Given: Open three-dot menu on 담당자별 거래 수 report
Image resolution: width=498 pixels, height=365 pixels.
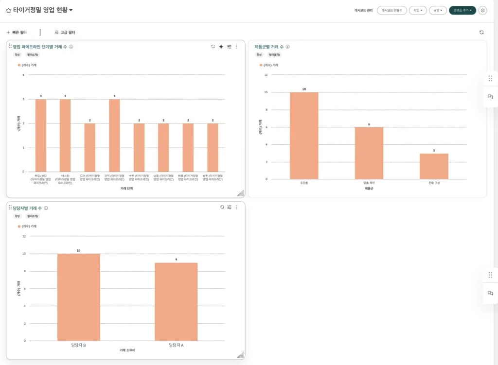Looking at the screenshot, I should pyautogui.click(x=236, y=207).
